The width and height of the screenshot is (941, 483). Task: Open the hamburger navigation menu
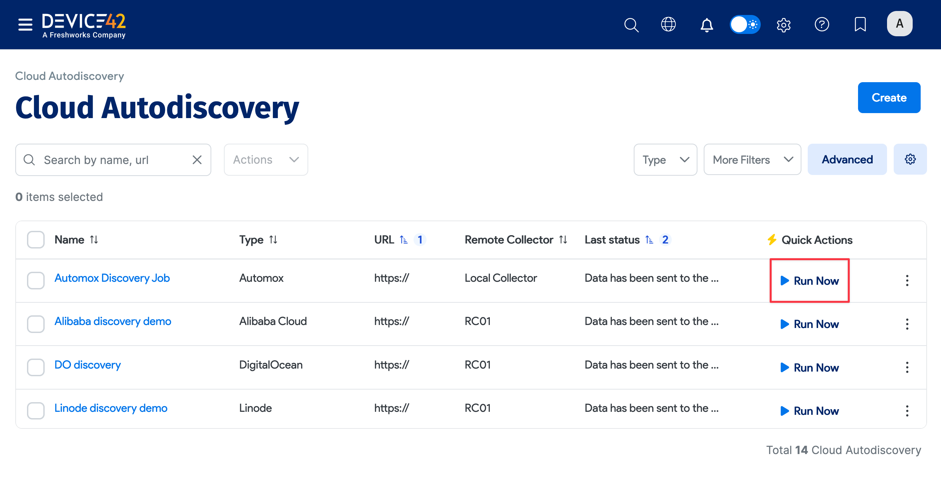pos(25,24)
